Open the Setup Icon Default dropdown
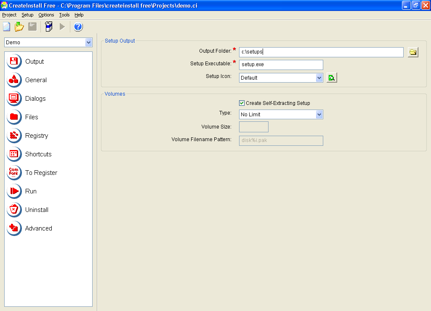This screenshot has height=311, width=431. [x=319, y=78]
